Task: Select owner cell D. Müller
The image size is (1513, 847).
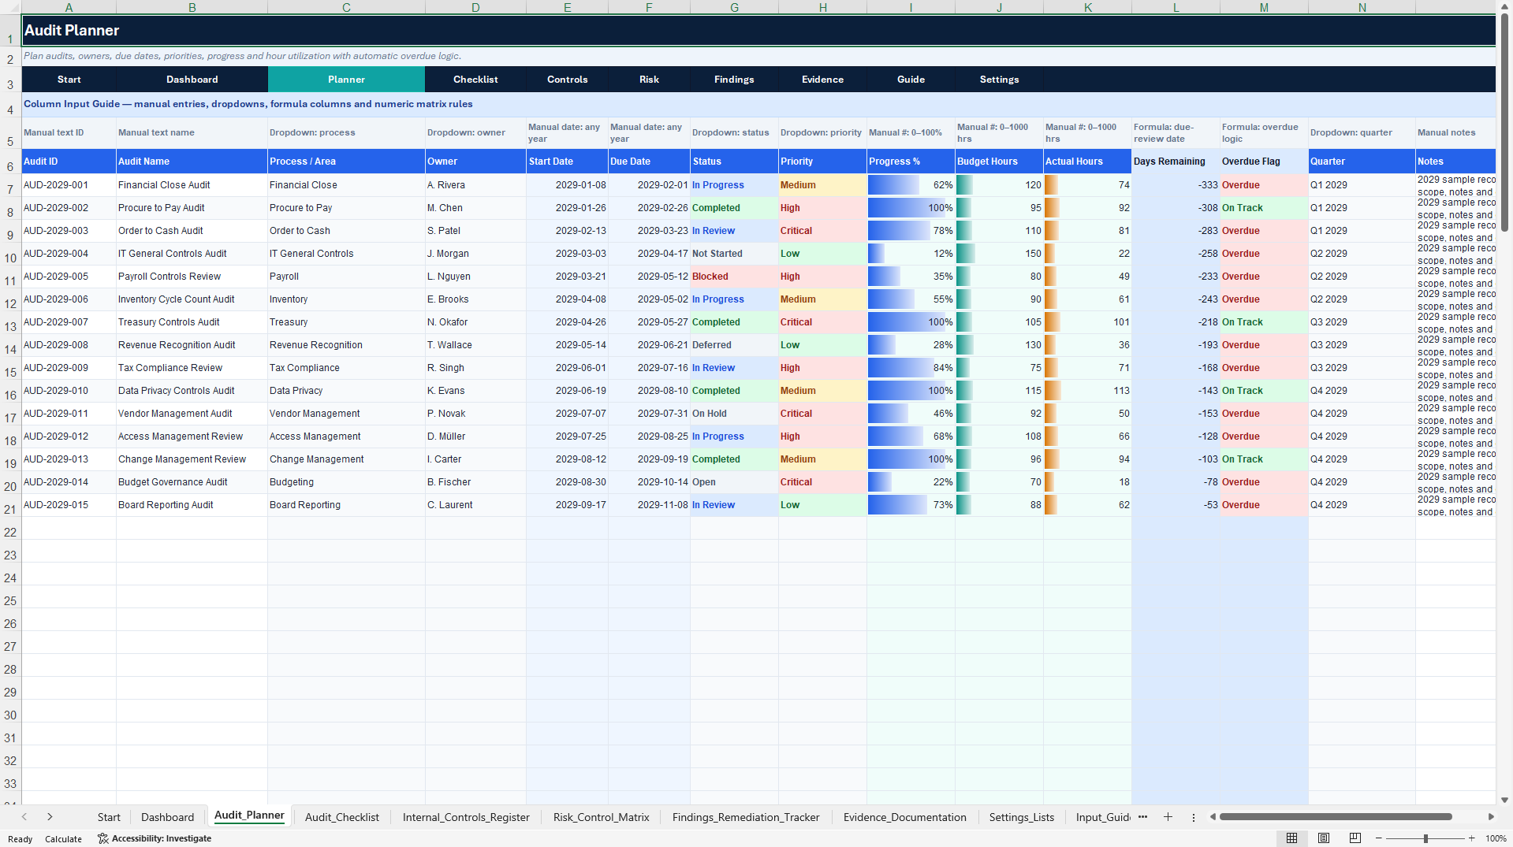Action: tap(475, 437)
